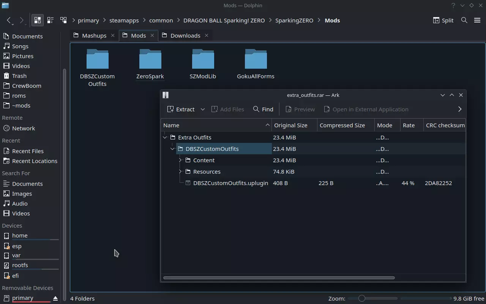Collapse the DBSZCustomOutfits folder in Ark
Screen dimensions: 486x304
click(172, 149)
